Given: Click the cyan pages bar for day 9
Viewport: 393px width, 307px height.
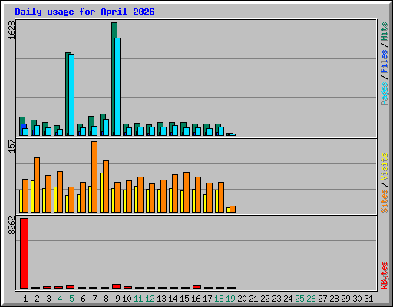Looking at the screenshot, I should [x=117, y=87].
